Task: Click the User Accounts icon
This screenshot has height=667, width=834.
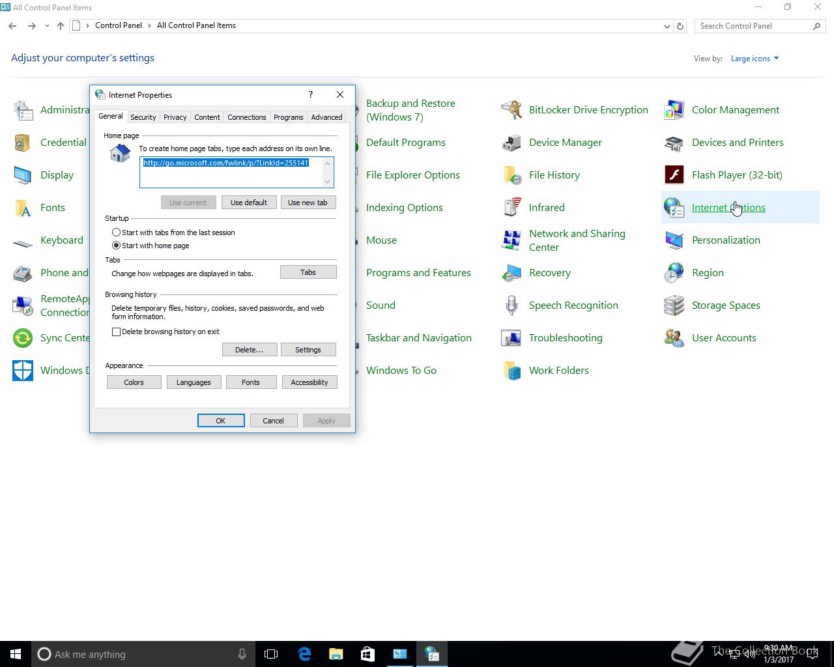Action: tap(674, 338)
